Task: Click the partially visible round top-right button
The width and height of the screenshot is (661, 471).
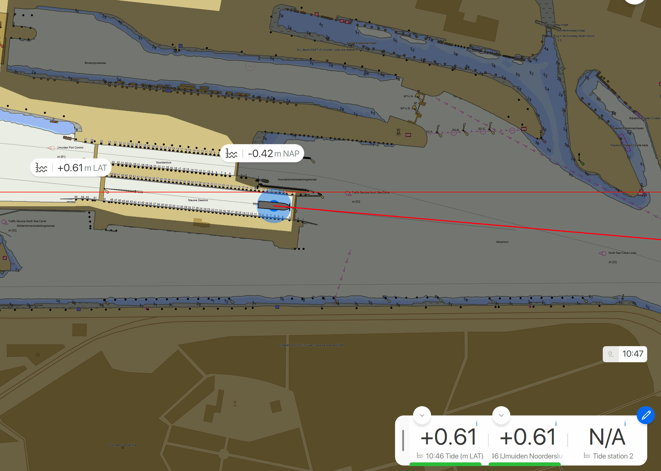Action: 634,1
